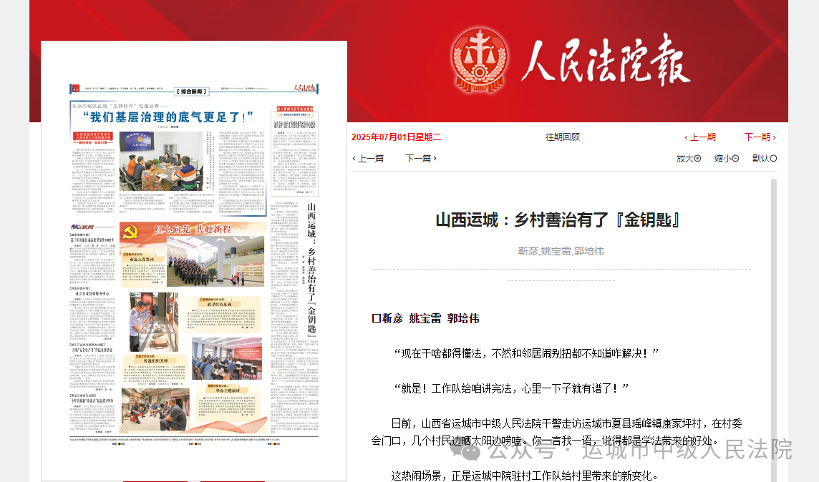Go to previous issue 上一期
819x482 pixels.
pyautogui.click(x=700, y=137)
